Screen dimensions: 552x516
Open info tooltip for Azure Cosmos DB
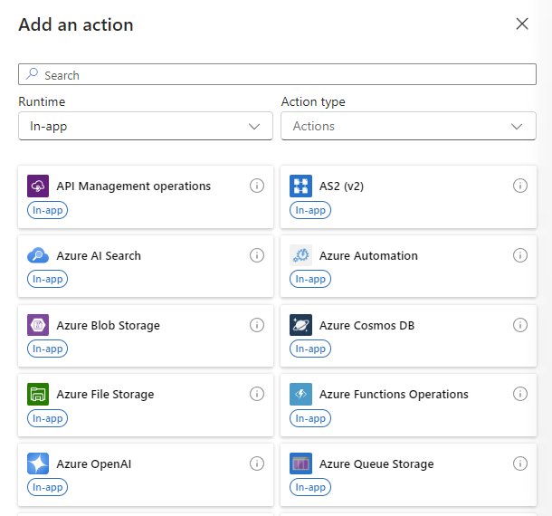click(x=520, y=325)
